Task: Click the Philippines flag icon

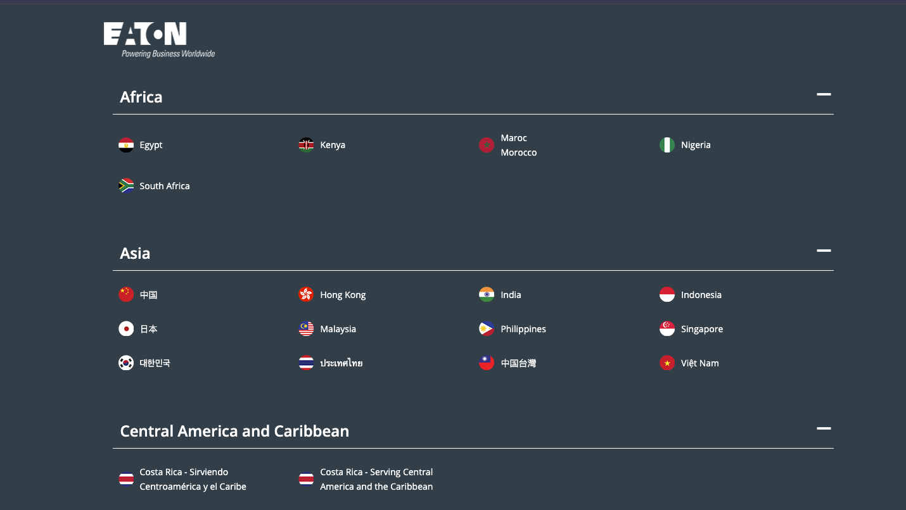Action: pyautogui.click(x=487, y=329)
